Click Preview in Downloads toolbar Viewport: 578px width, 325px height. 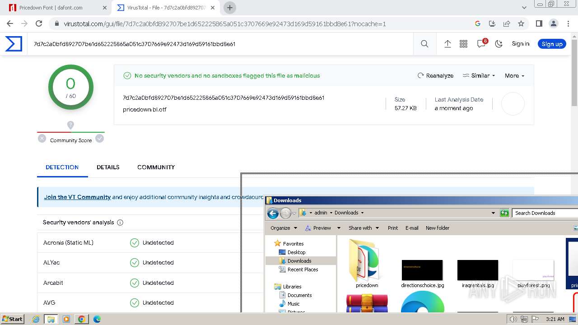(x=318, y=228)
